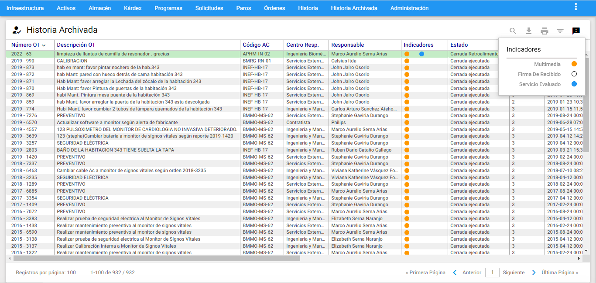
Task: Toggle the indicators legend icon
Action: [x=576, y=31]
